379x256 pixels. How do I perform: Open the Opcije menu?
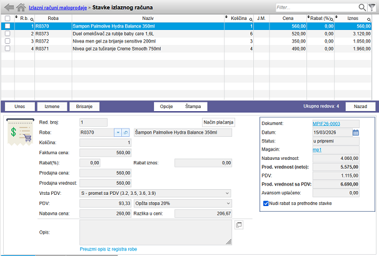point(166,107)
